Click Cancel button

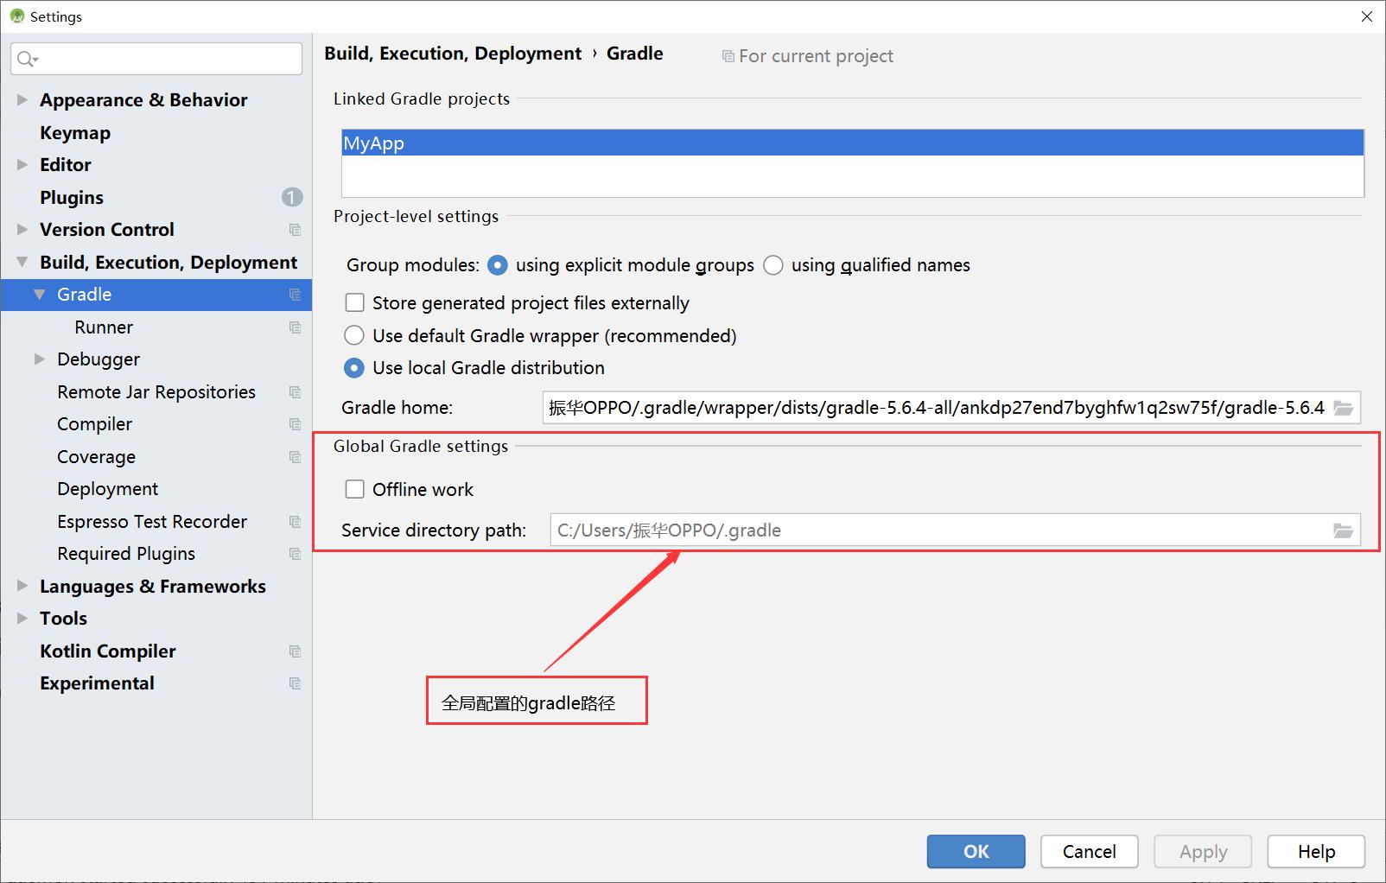[x=1090, y=852]
